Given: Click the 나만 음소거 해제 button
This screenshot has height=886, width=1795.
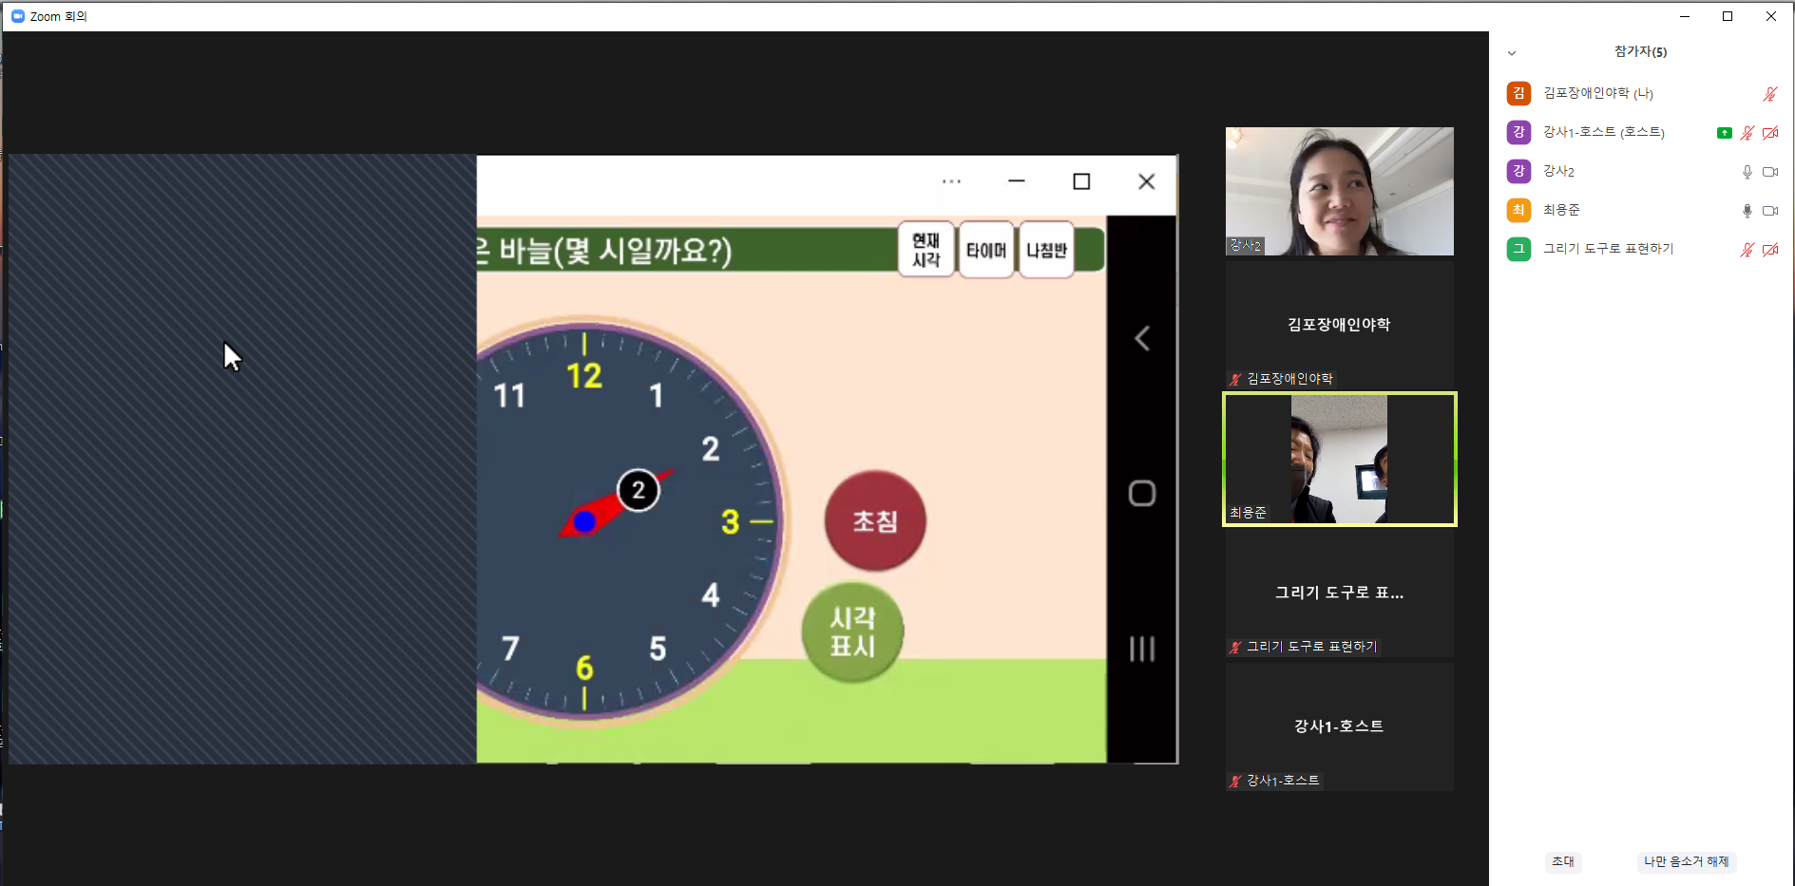Looking at the screenshot, I should [x=1687, y=861].
